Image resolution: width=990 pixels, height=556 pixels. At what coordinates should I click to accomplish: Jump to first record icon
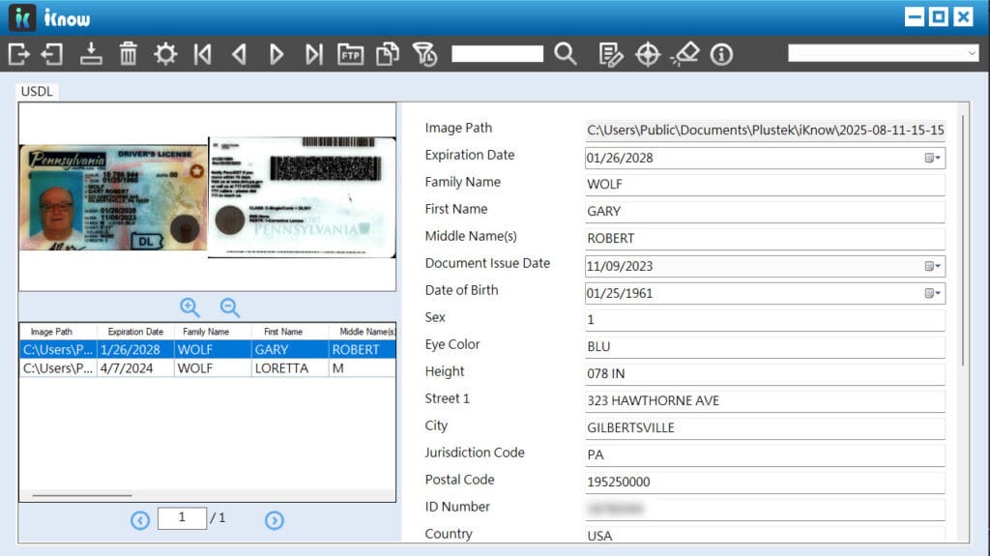coord(203,54)
